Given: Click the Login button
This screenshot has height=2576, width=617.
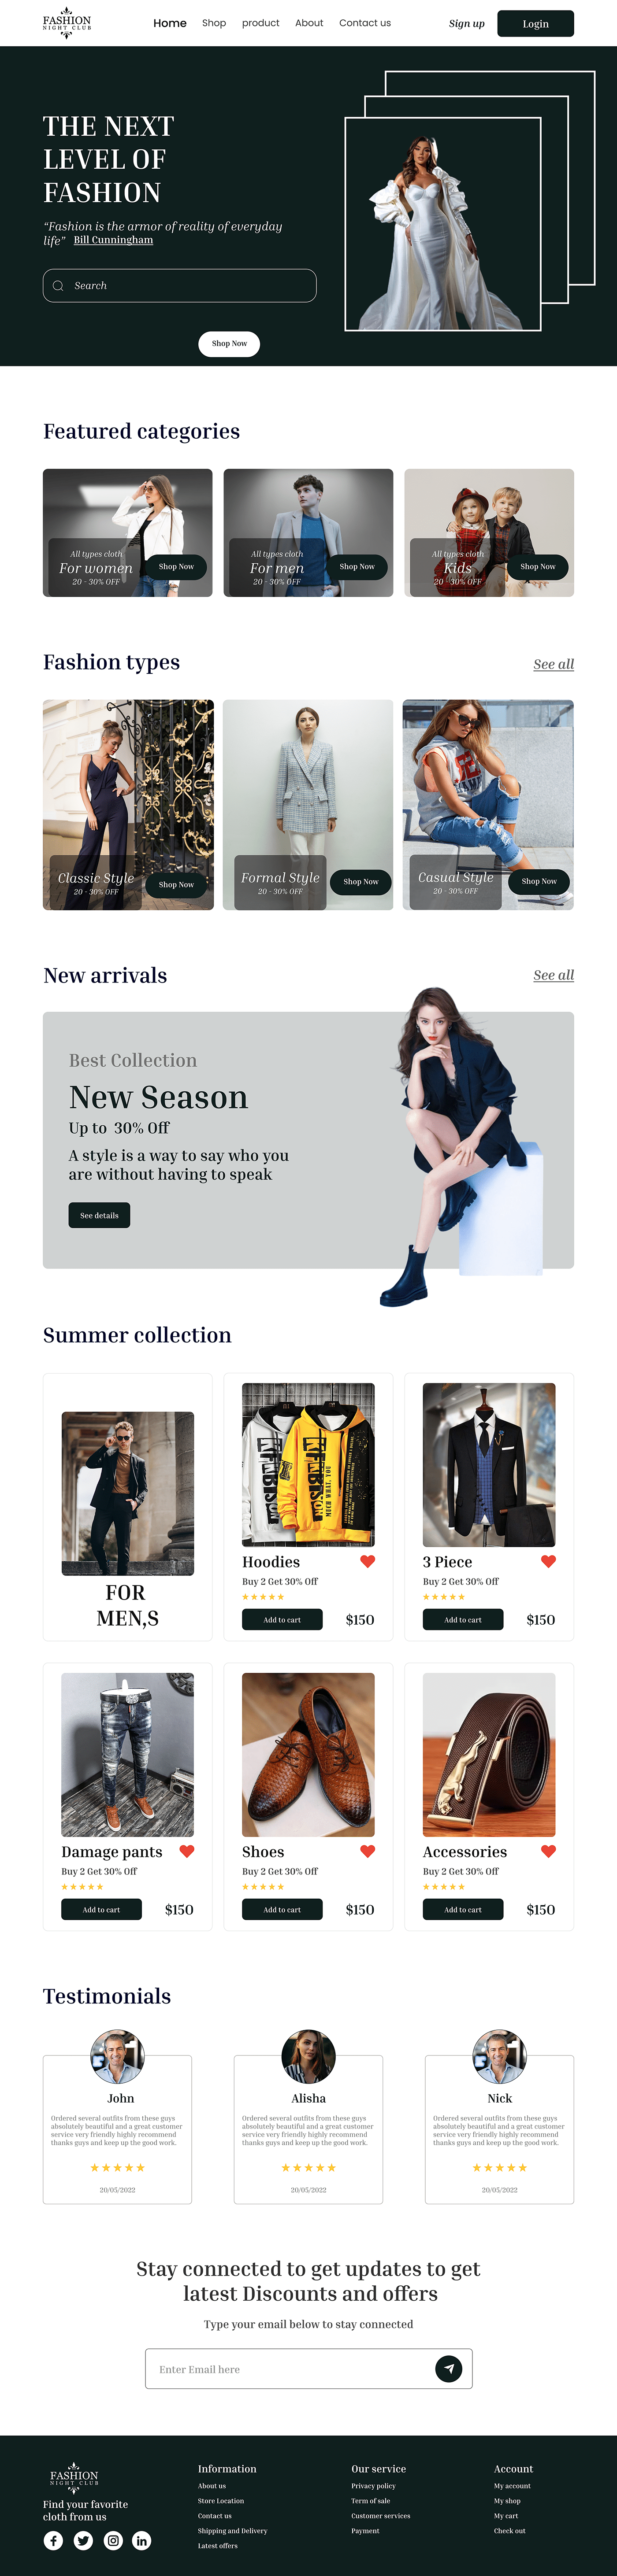Looking at the screenshot, I should pos(535,23).
